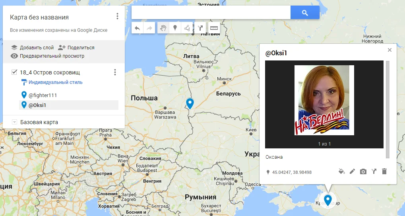Uncheck the 18_4 Остров сокровищ layer
The width and height of the screenshot is (405, 216).
[x=14, y=72]
